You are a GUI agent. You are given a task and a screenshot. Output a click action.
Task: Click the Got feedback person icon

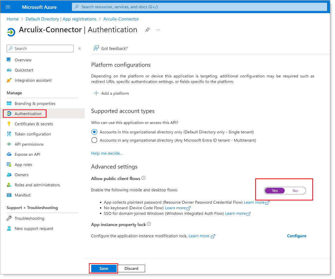tap(96, 48)
